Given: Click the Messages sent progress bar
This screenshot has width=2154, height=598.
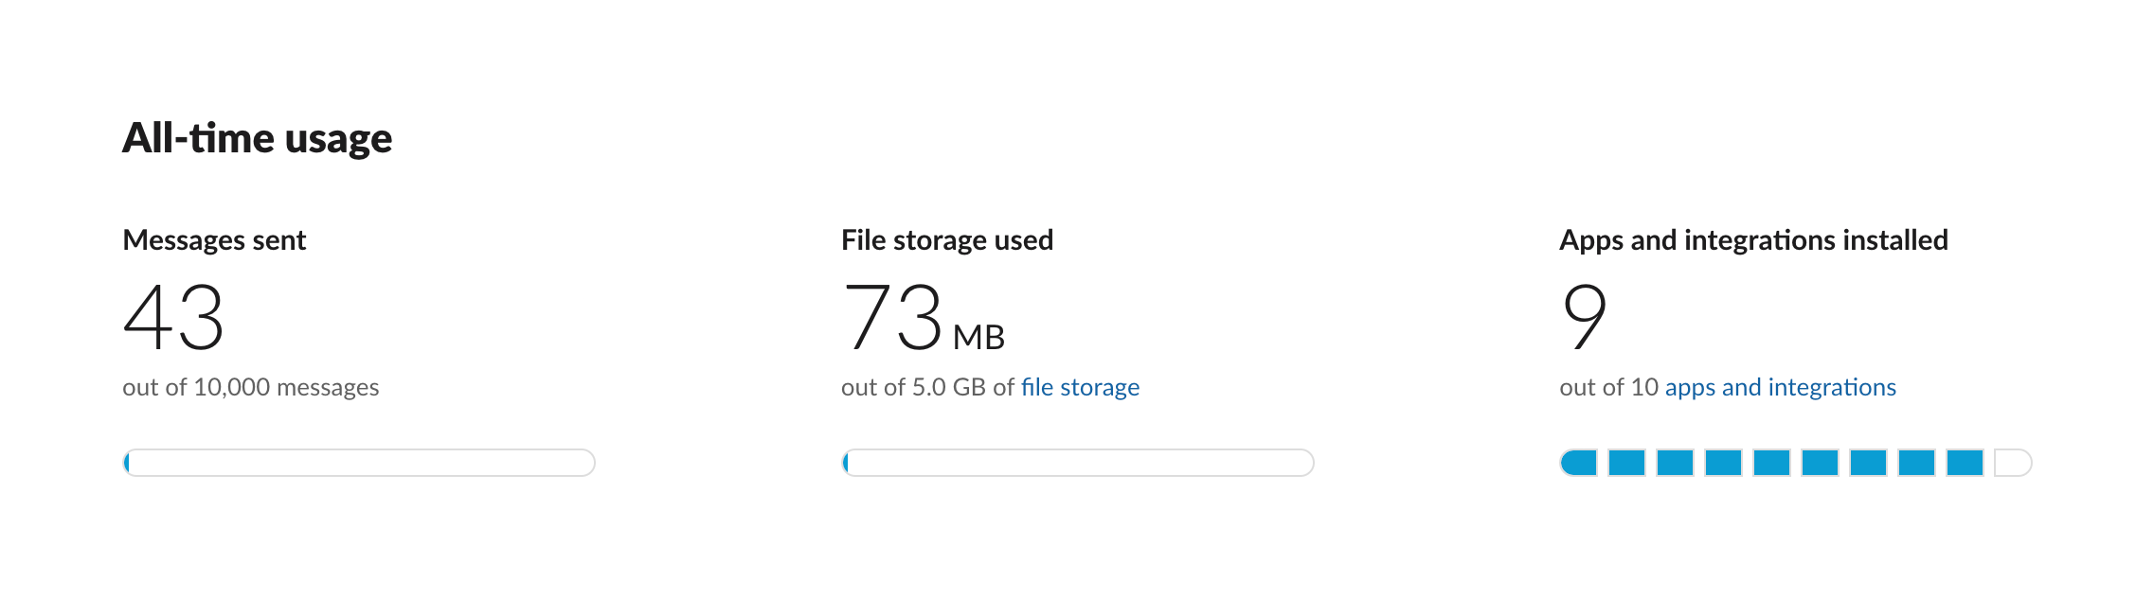Looking at the screenshot, I should (x=359, y=463).
